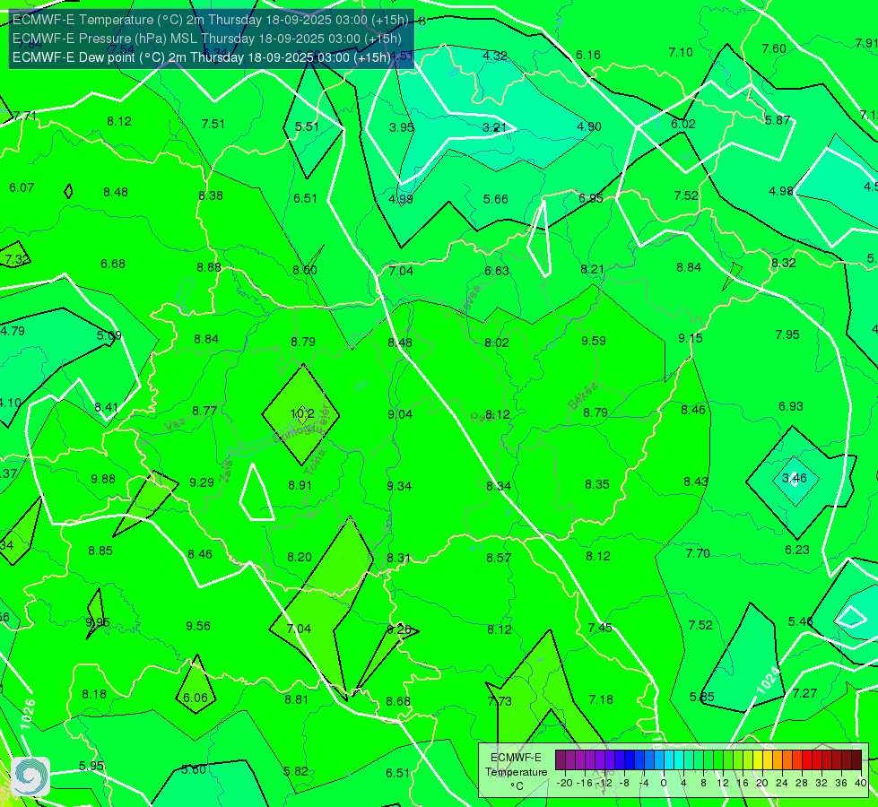Click the 10.2 value inside the diamond contour
The height and width of the screenshot is (807, 878).
coord(302,414)
